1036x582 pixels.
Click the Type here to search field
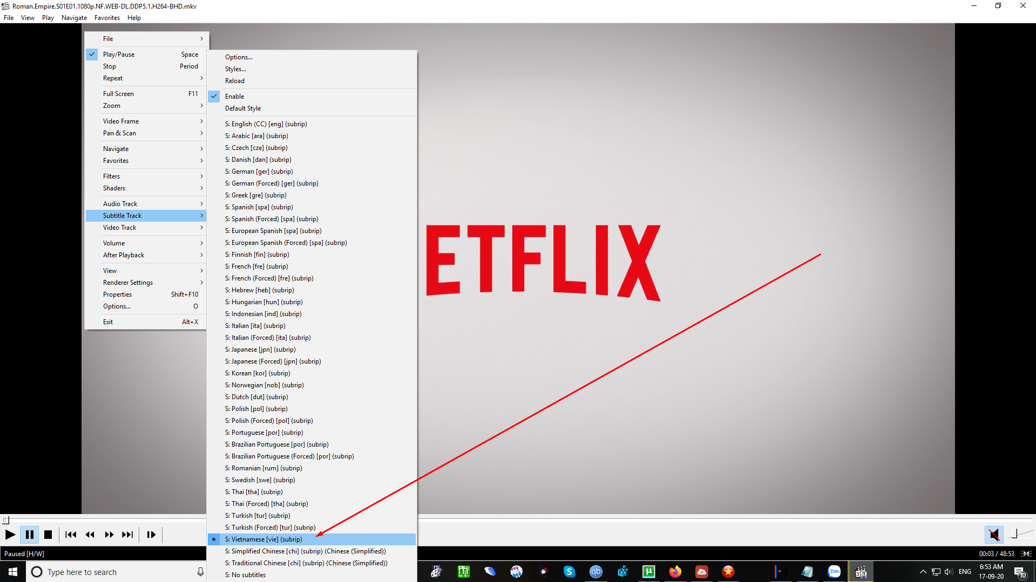(x=117, y=572)
